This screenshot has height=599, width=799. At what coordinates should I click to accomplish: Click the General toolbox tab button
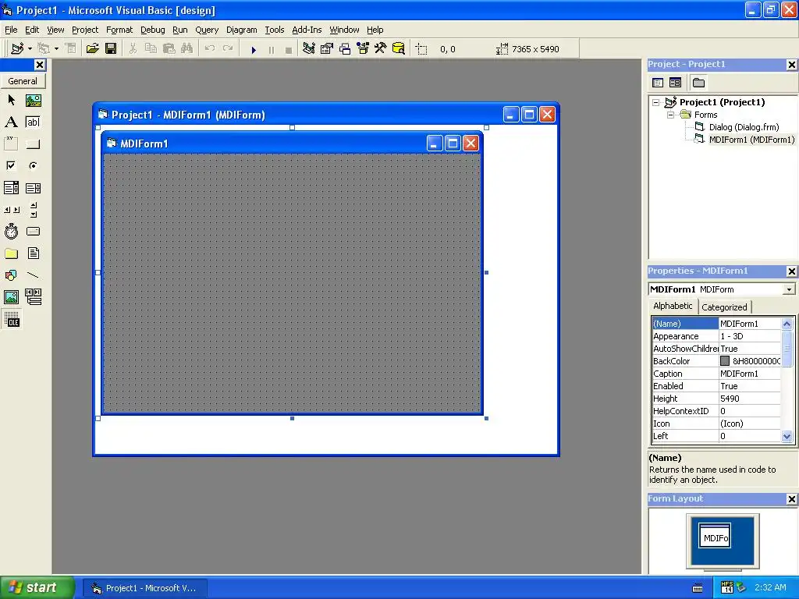(23, 81)
